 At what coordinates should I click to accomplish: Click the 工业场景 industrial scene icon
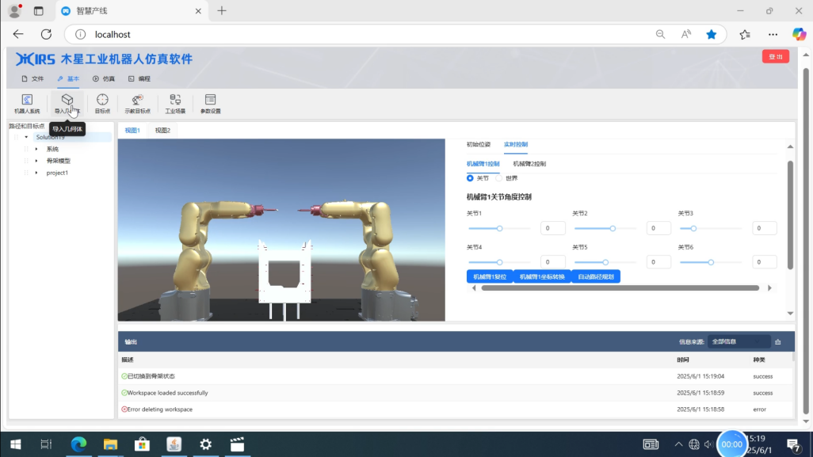point(175,103)
